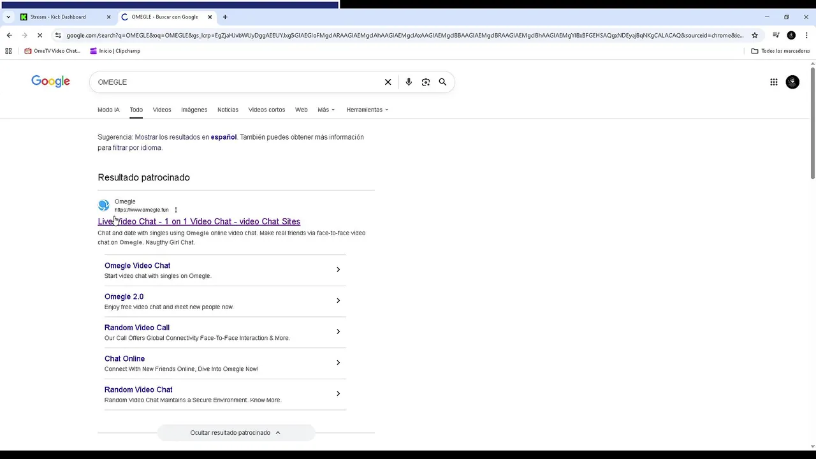816x459 pixels.
Task: Bookmark this page with the star icon
Action: (755, 36)
